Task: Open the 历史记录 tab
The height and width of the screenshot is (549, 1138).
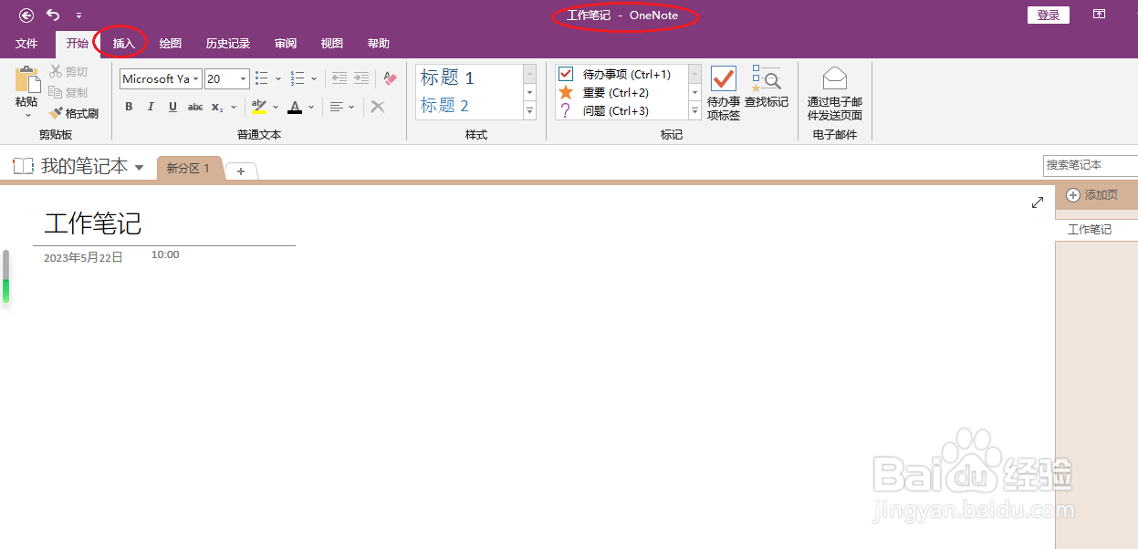Action: click(x=227, y=44)
